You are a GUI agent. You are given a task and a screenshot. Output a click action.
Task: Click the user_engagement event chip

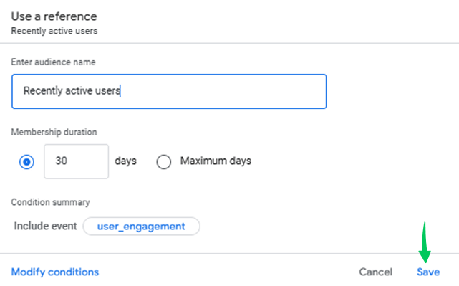141,227
